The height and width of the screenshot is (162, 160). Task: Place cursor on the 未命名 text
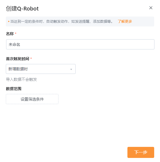14,44
